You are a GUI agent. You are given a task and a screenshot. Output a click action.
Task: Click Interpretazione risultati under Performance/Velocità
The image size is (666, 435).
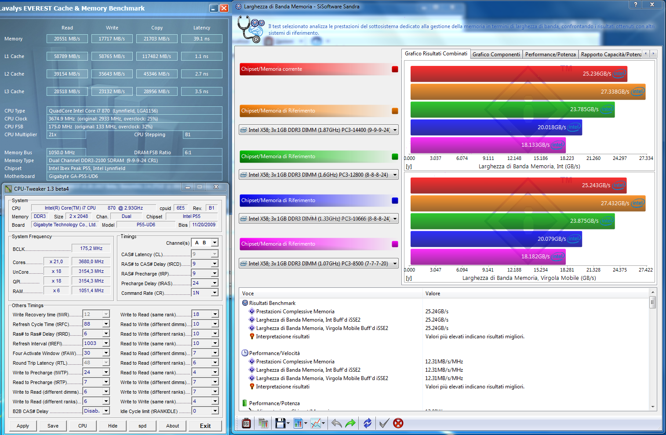[283, 387]
